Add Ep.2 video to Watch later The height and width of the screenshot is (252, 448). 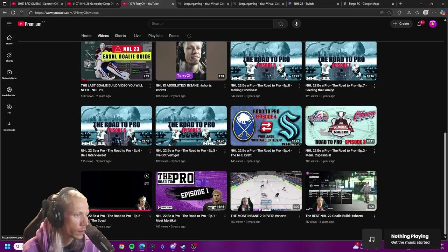tap(147, 176)
